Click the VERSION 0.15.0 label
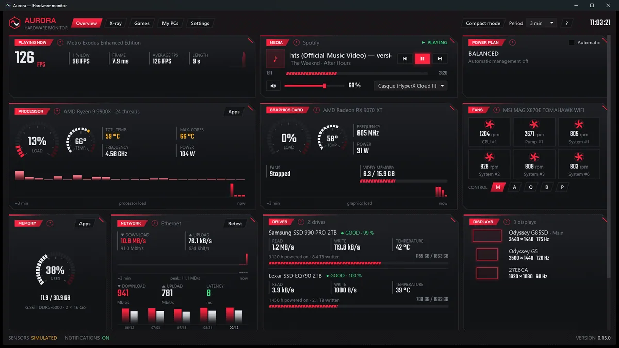This screenshot has width=619, height=348. point(593,338)
